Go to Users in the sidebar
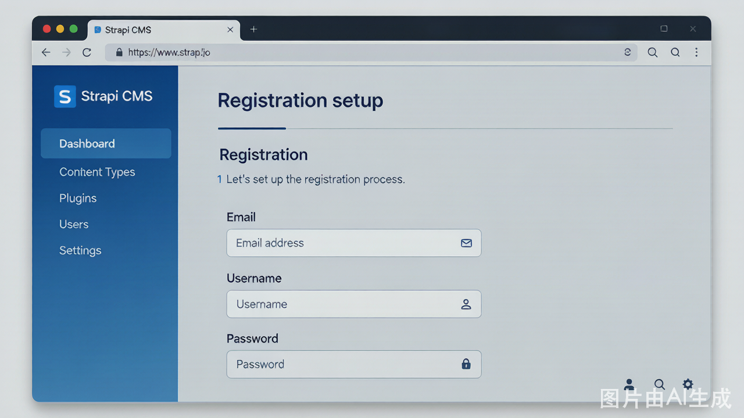The height and width of the screenshot is (418, 744). (x=74, y=224)
